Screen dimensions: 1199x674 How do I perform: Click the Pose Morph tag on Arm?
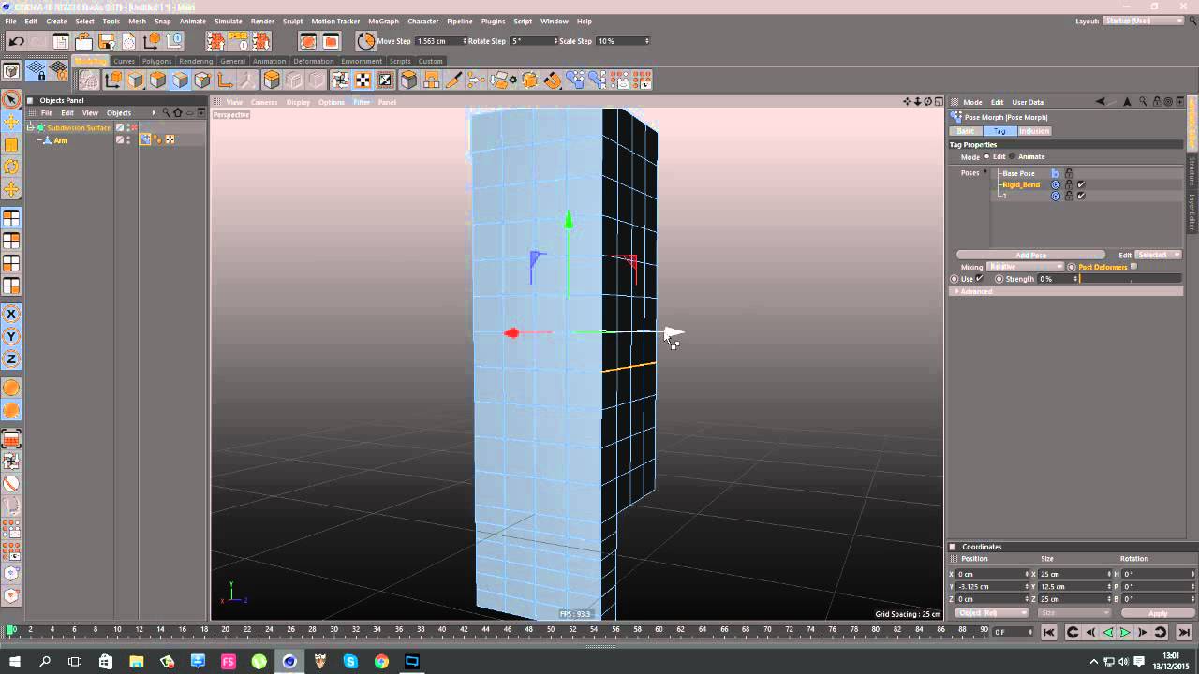point(145,139)
